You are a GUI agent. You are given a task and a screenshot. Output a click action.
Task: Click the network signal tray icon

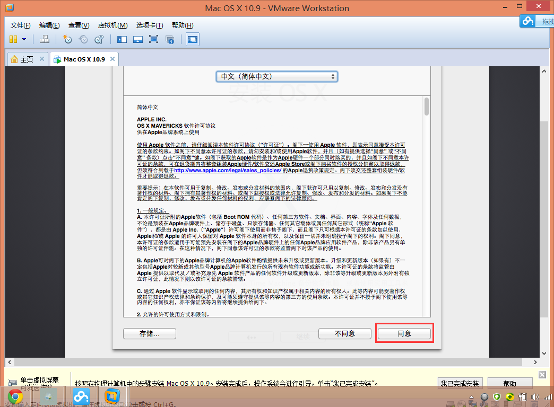[x=548, y=397]
